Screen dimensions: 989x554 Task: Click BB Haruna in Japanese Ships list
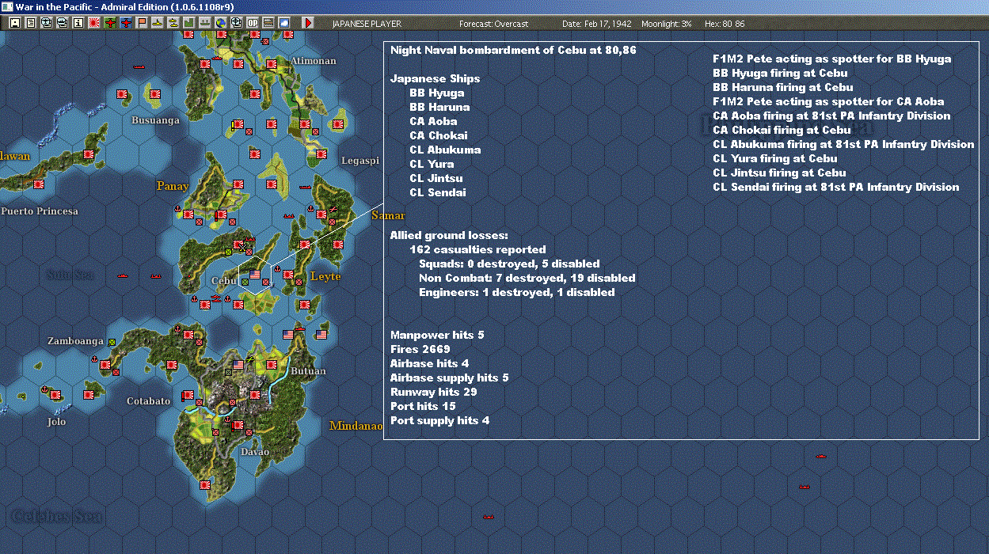click(x=439, y=107)
